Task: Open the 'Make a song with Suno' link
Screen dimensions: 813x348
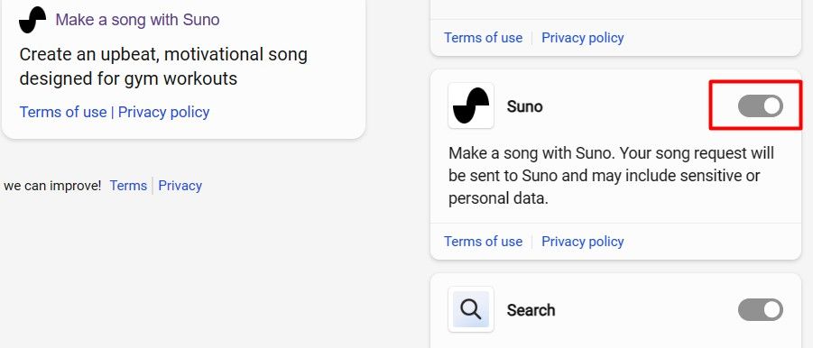Action: click(137, 20)
